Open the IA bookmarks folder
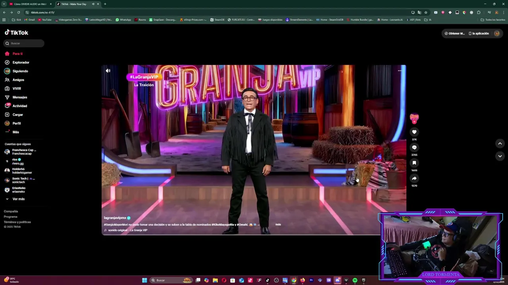The image size is (508, 285). coord(428,20)
